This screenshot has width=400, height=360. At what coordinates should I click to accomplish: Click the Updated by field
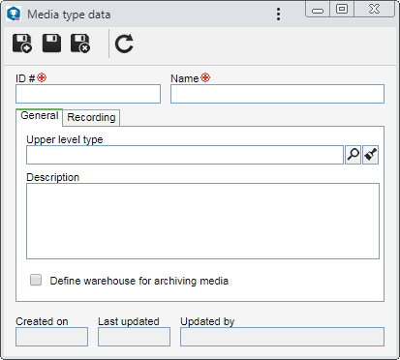click(x=282, y=337)
